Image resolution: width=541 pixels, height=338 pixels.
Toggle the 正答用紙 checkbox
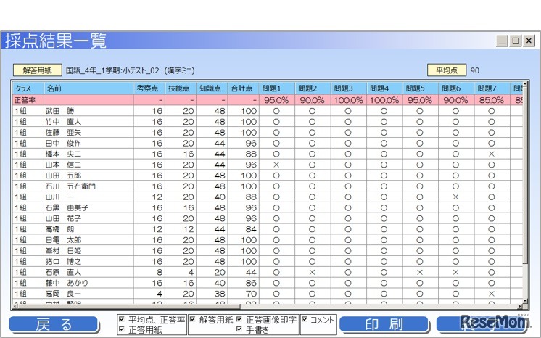pos(121,329)
